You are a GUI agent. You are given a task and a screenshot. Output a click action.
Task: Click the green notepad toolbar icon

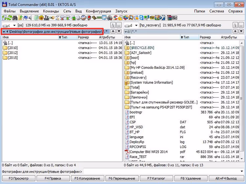(x=36, y=18)
